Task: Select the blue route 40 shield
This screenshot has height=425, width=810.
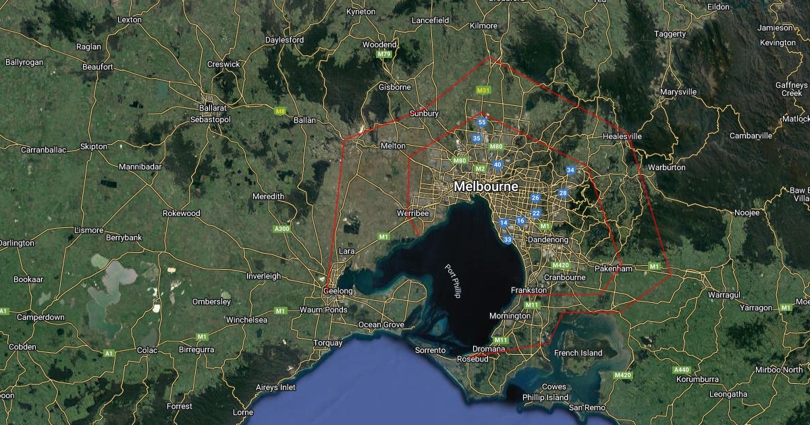Action: tap(497, 165)
